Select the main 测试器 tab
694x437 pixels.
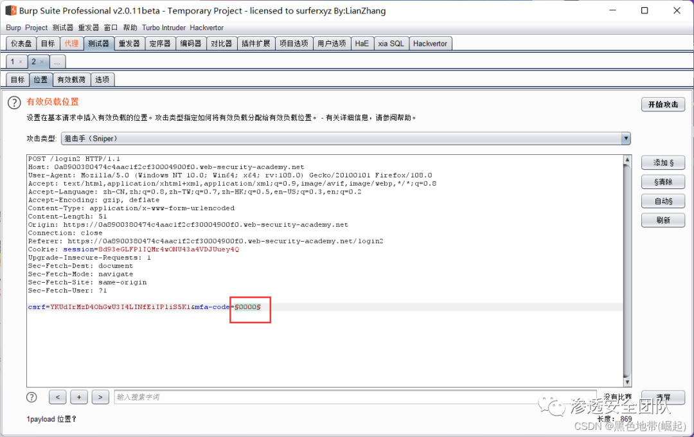click(x=98, y=44)
